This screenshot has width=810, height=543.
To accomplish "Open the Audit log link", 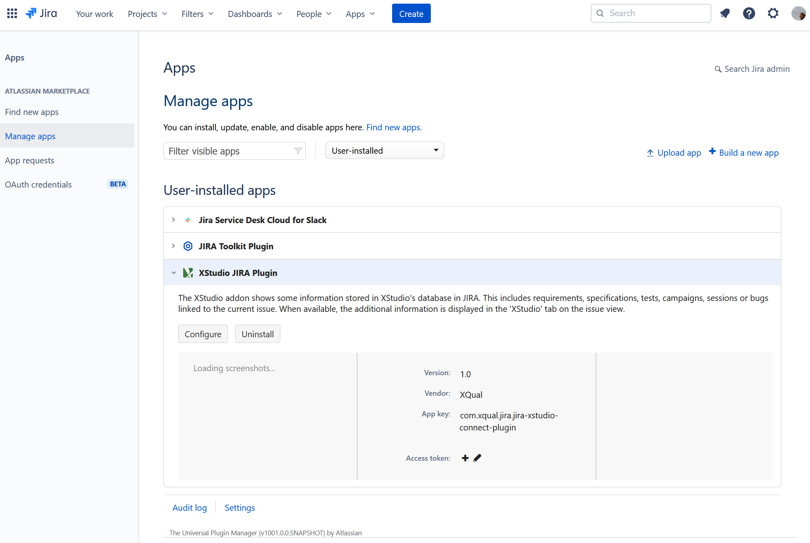I will (x=190, y=508).
